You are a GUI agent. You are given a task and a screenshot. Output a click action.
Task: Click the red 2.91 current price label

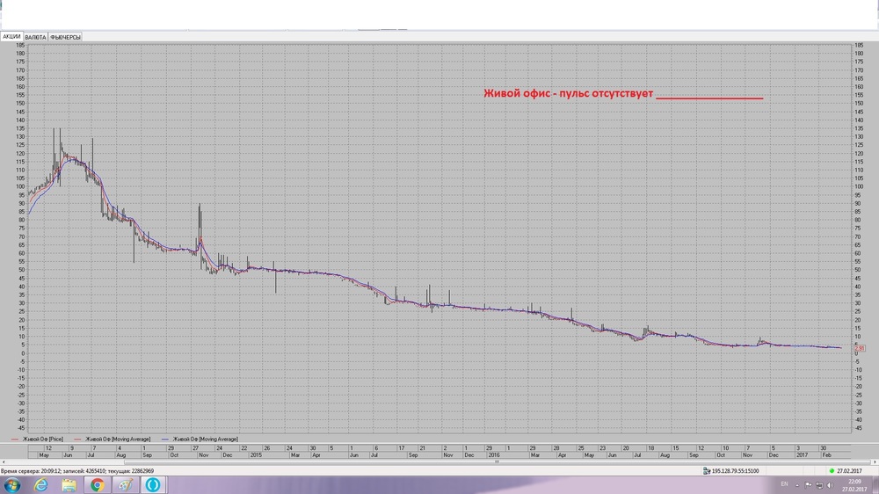[x=860, y=348]
